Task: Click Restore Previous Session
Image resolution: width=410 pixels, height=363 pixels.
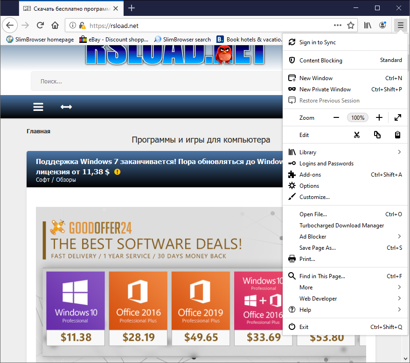Action: tap(345, 101)
